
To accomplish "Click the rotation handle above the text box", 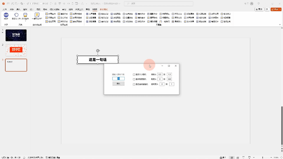I will [x=98, y=51].
